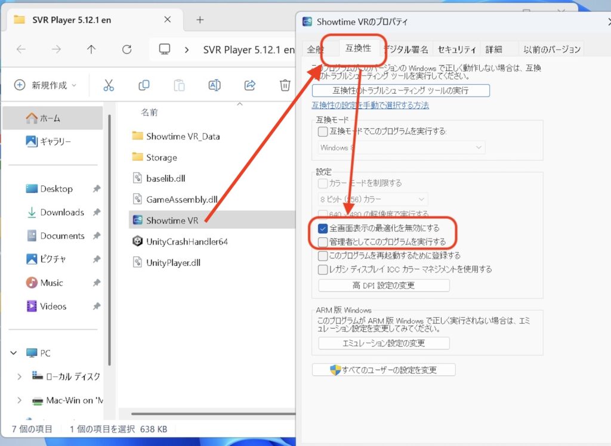Check 管理者としてこのプログラムを実行する
This screenshot has width=611, height=446.
pos(323,242)
